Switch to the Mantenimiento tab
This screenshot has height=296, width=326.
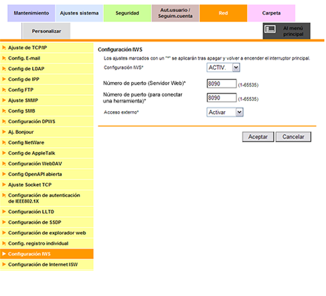tap(32, 13)
